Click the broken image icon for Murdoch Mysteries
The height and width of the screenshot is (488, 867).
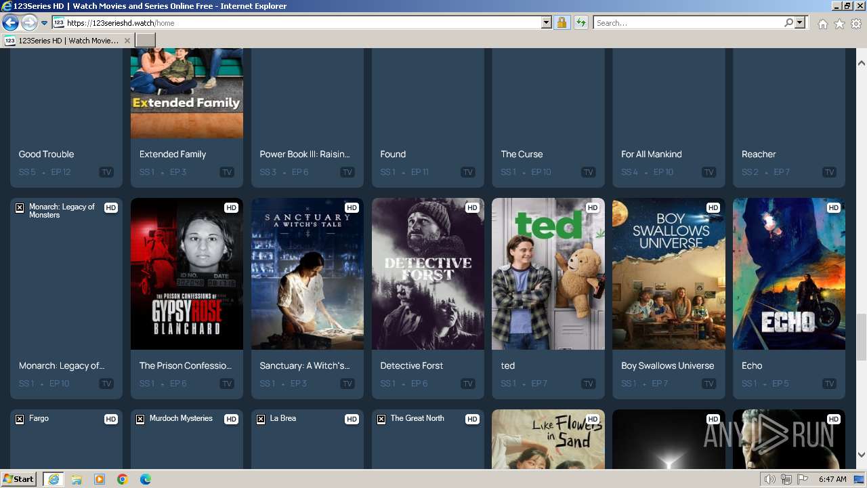coord(140,420)
